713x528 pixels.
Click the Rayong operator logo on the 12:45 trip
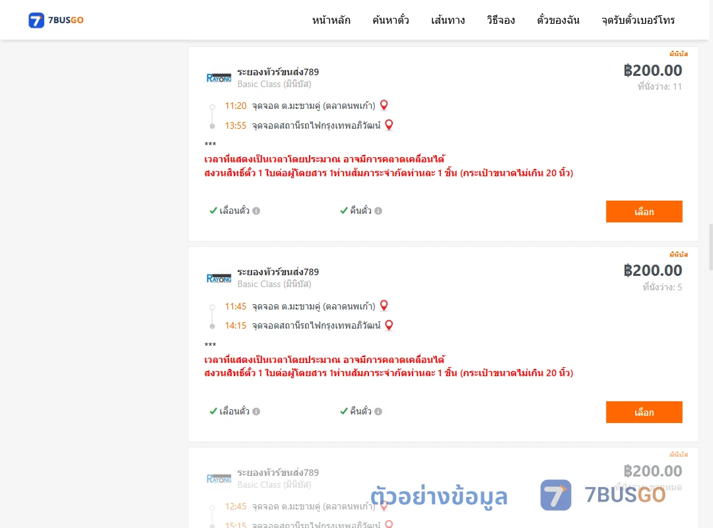[219, 478]
